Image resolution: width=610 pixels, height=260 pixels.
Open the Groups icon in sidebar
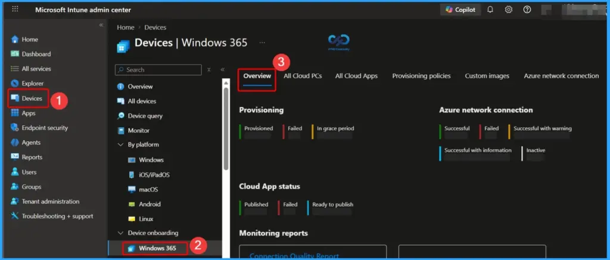click(15, 186)
